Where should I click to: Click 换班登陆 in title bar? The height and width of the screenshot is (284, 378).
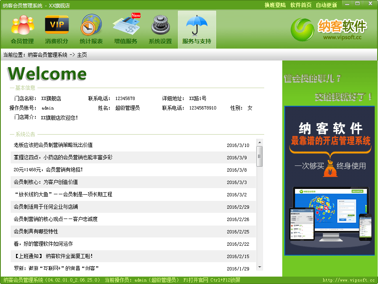[275, 5]
